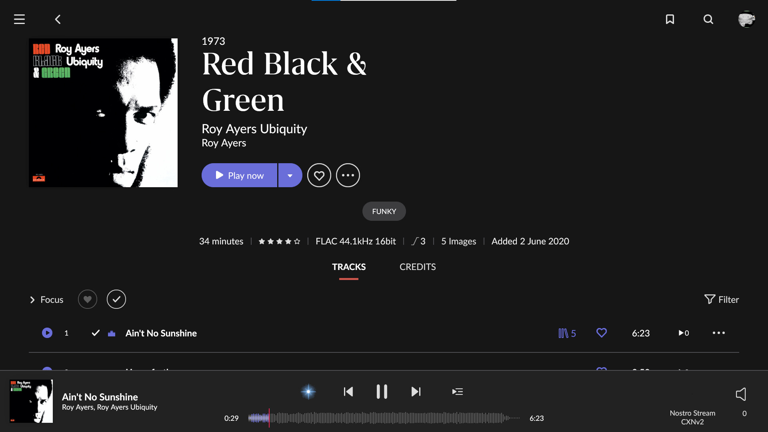Switch to the TRACKS tab

(x=349, y=267)
